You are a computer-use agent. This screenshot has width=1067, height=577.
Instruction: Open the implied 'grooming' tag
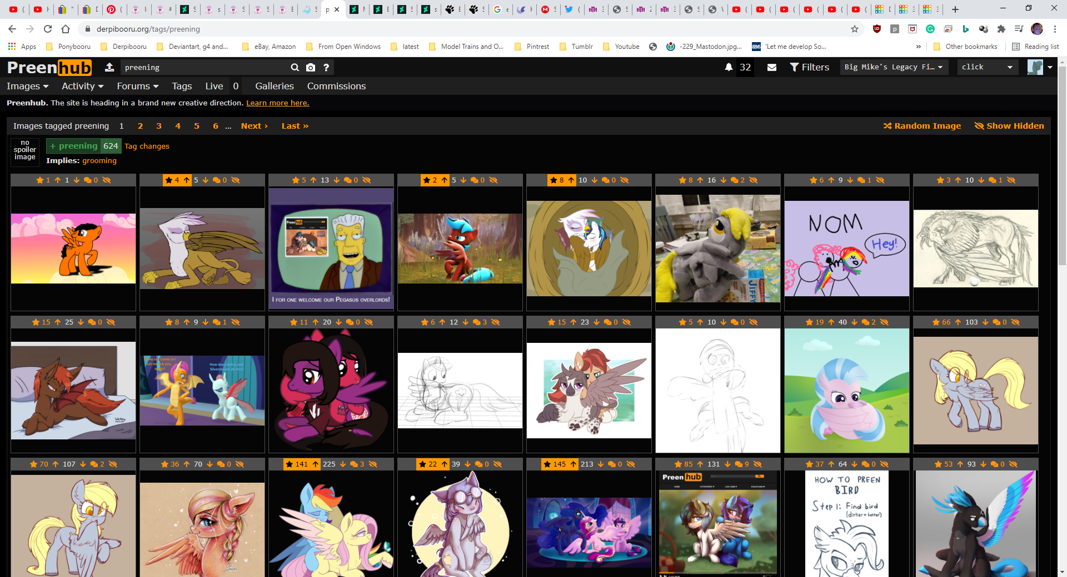point(99,160)
